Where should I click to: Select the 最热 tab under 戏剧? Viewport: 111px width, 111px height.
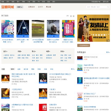13,69
